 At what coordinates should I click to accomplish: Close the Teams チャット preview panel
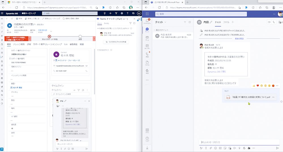(134, 19)
